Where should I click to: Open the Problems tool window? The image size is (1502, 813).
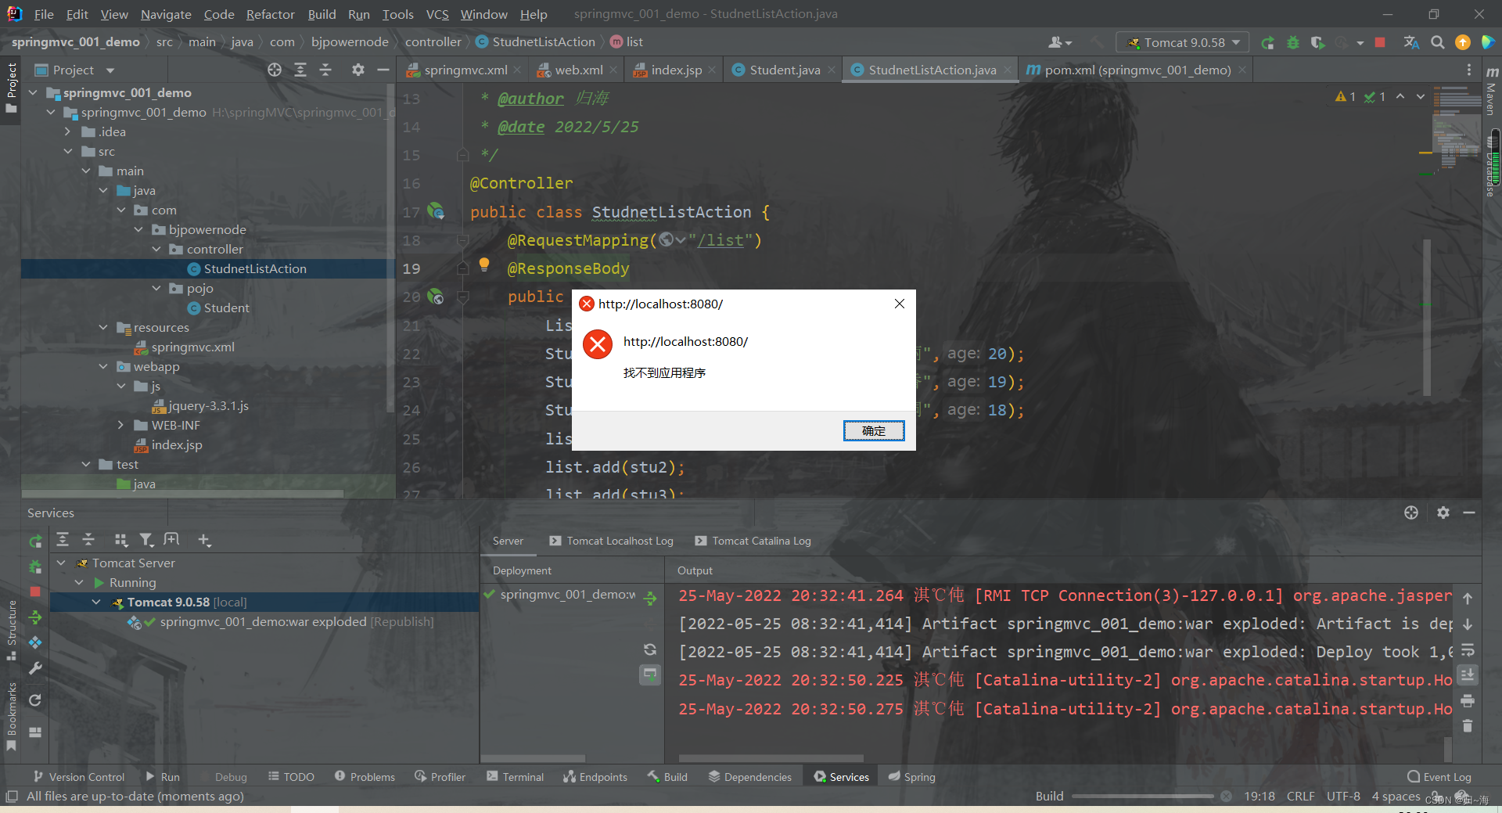[365, 777]
